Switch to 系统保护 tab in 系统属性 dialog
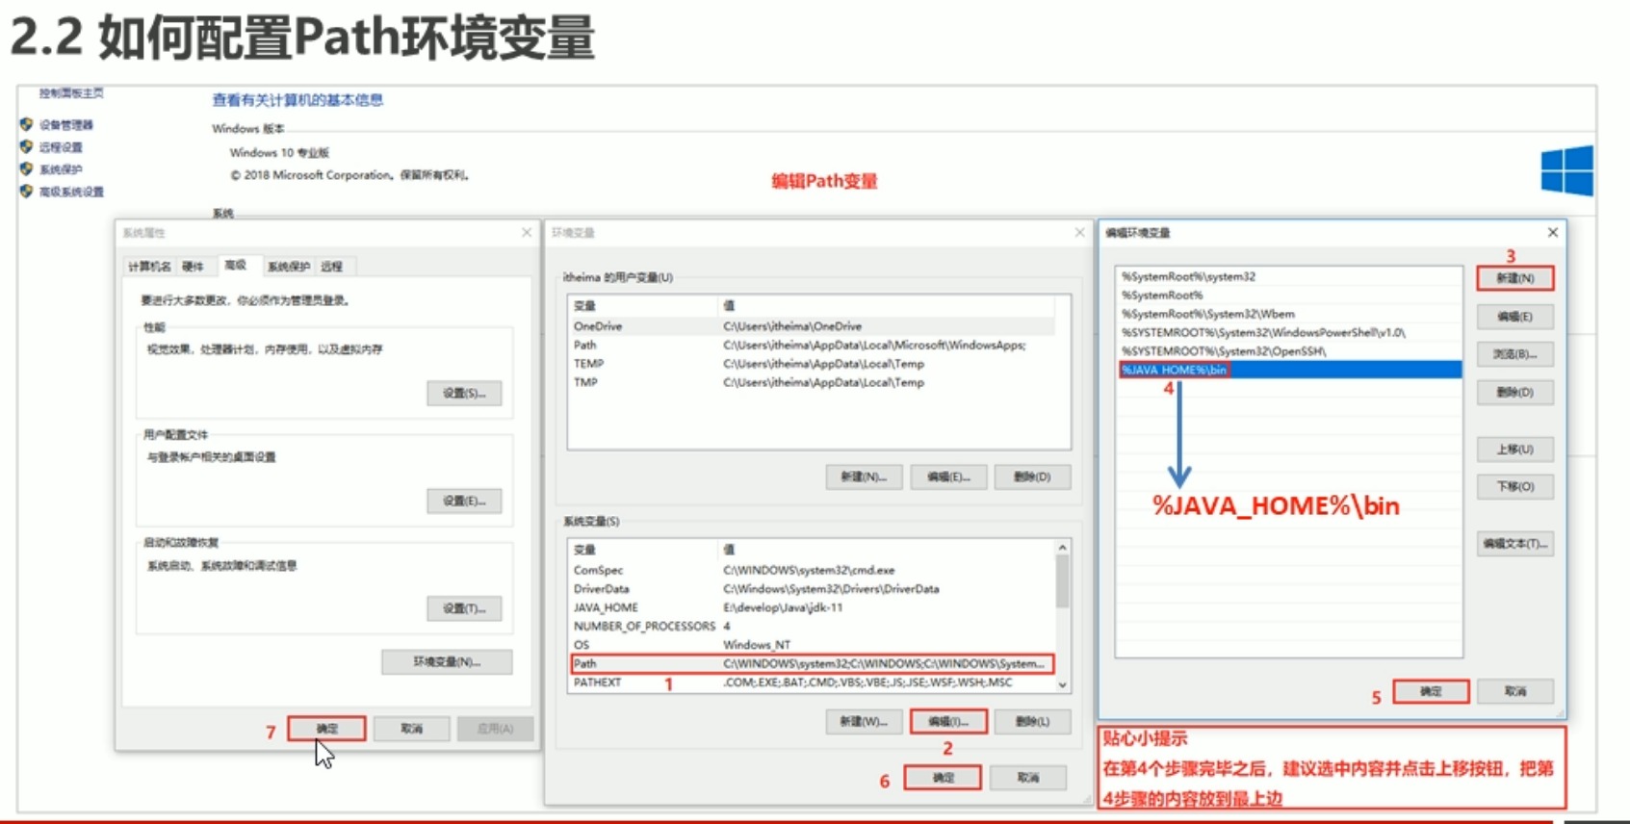The width and height of the screenshot is (1630, 824). [x=289, y=267]
